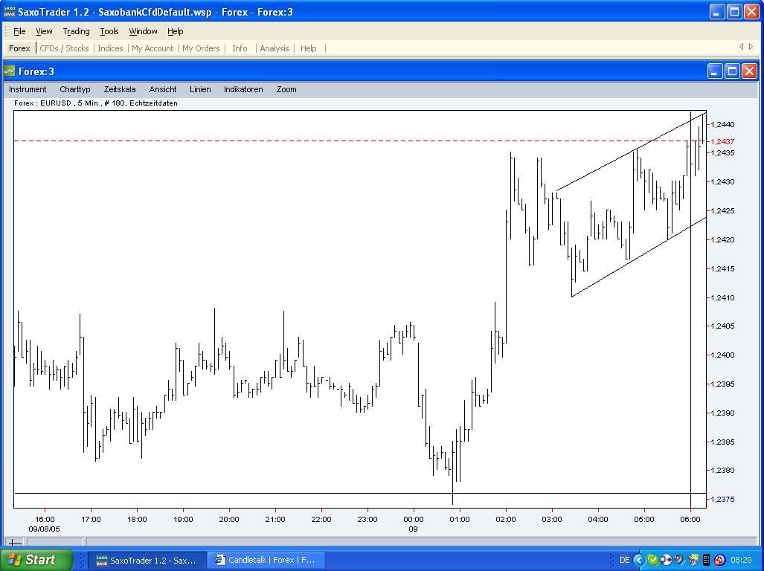This screenshot has width=764, height=571.
Task: Click the SaxoTrader title bar icon
Action: pos(9,12)
